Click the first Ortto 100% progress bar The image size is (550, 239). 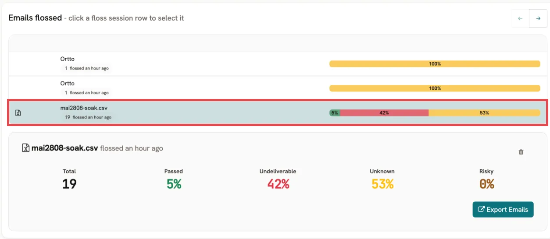[x=435, y=64]
